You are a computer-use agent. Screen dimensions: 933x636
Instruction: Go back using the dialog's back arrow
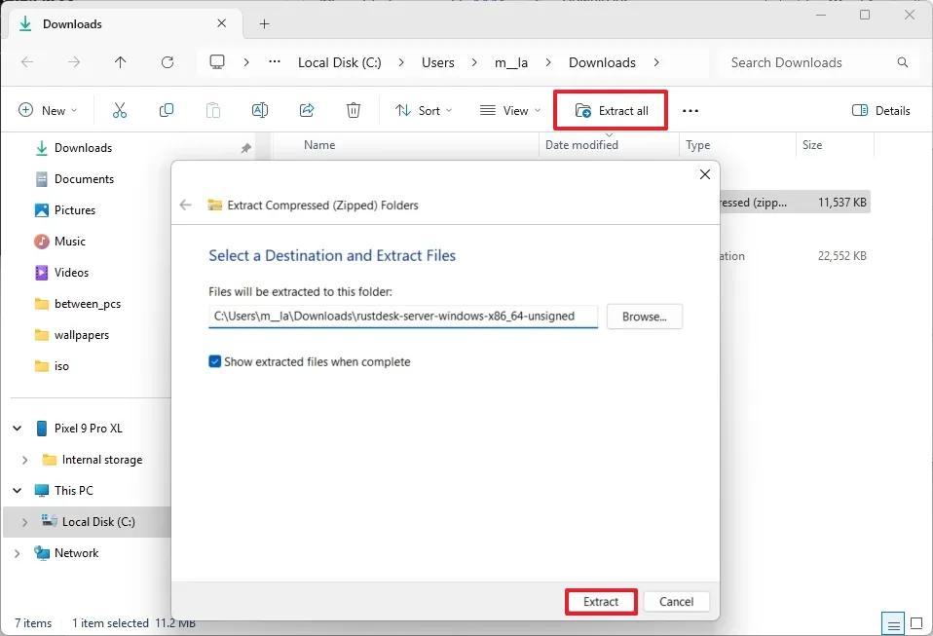[185, 205]
